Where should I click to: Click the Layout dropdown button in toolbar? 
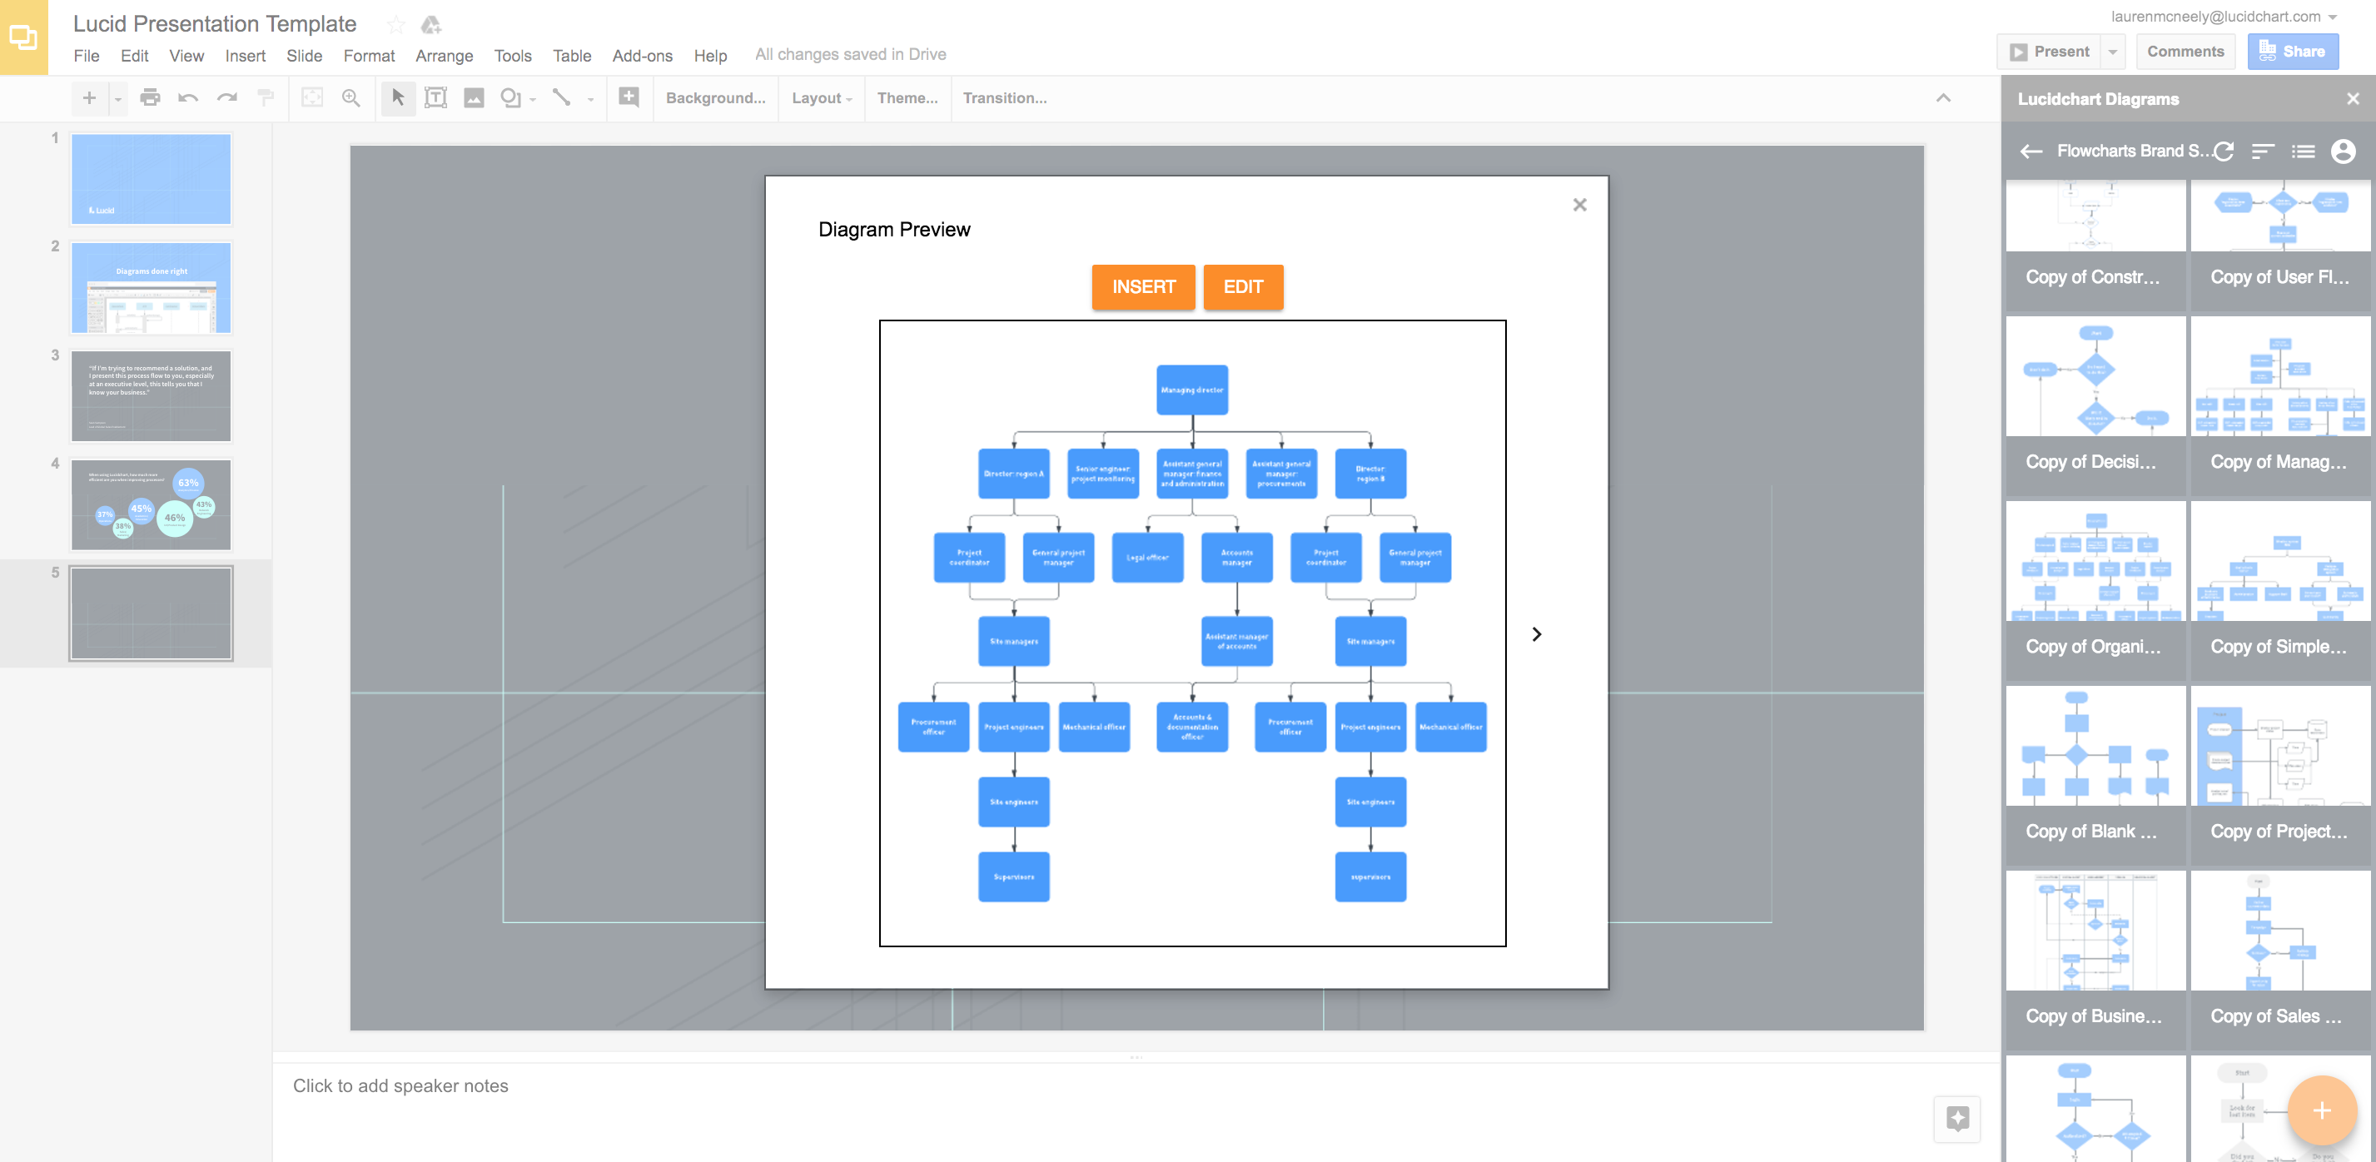[818, 97]
